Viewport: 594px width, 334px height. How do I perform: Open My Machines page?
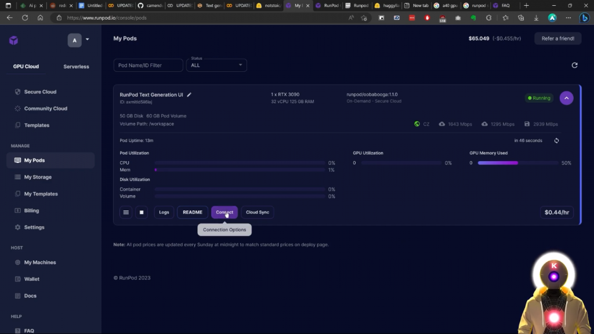click(40, 262)
